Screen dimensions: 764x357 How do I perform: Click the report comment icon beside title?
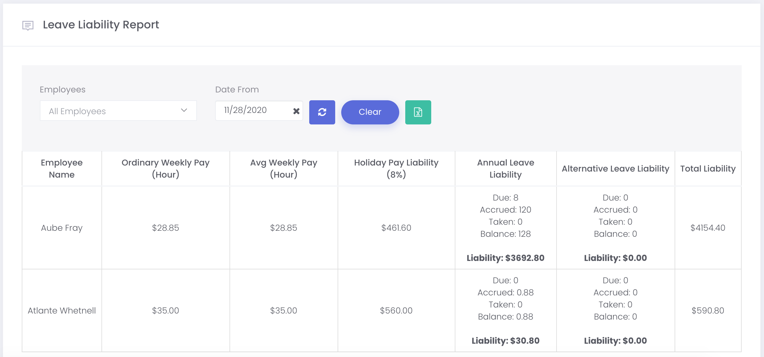(x=28, y=25)
